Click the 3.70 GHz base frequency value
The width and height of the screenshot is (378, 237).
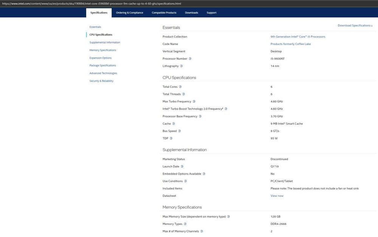[x=277, y=116]
